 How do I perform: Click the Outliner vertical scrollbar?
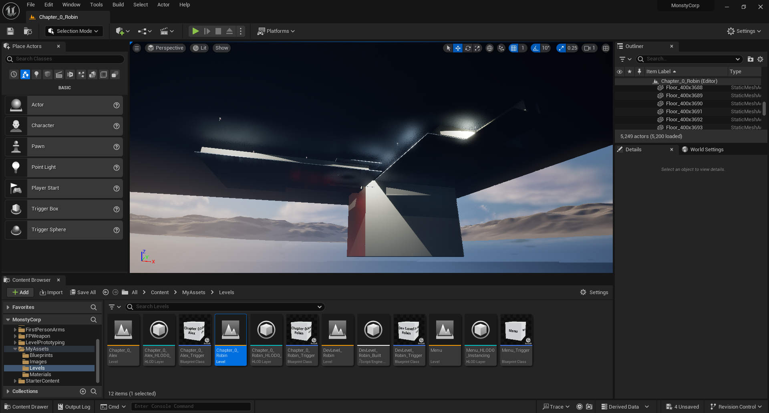tap(764, 108)
